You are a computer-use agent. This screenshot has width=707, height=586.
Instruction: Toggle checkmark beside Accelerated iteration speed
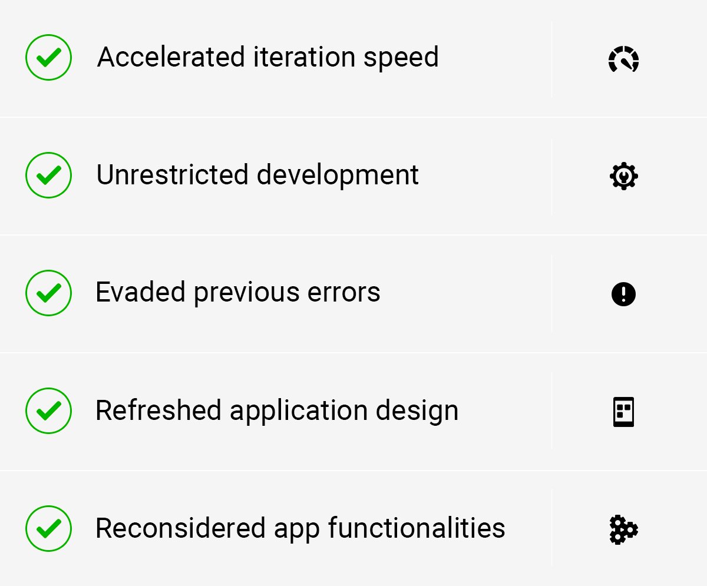[48, 57]
